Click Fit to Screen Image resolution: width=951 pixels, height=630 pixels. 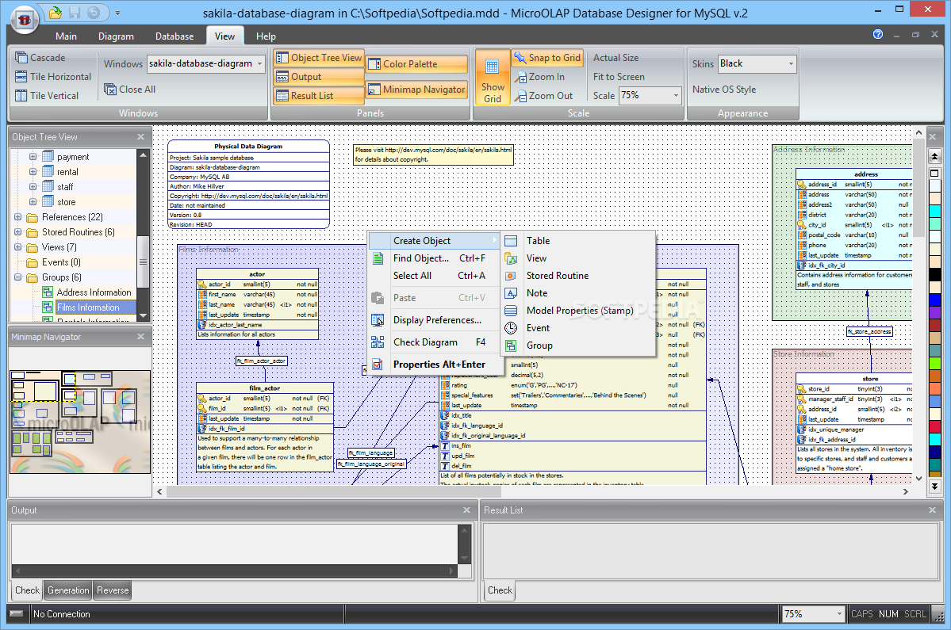pyautogui.click(x=619, y=77)
